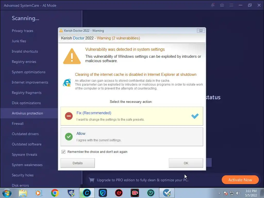The image size is (264, 198).
Task: Open volume speaker tray icon
Action: 238,193
